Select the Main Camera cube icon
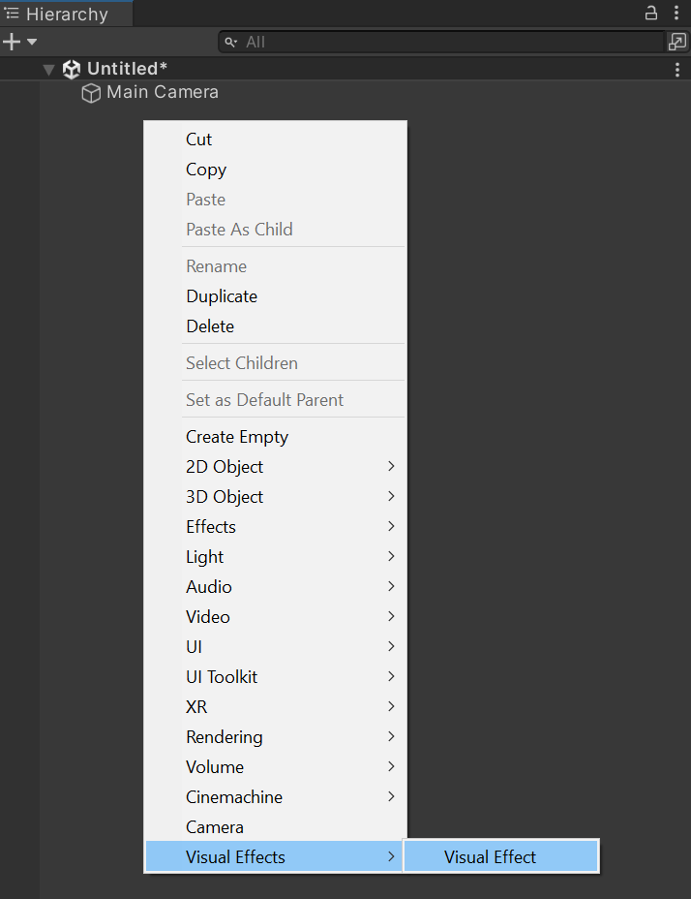 coord(91,93)
